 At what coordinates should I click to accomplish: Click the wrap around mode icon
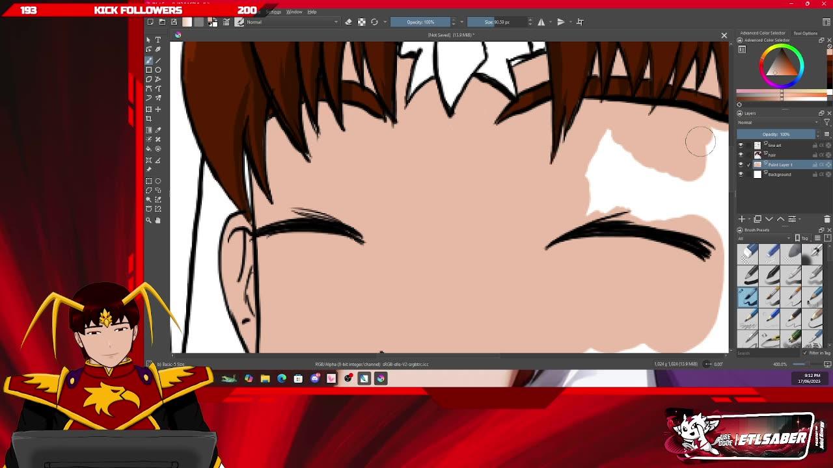coord(580,22)
